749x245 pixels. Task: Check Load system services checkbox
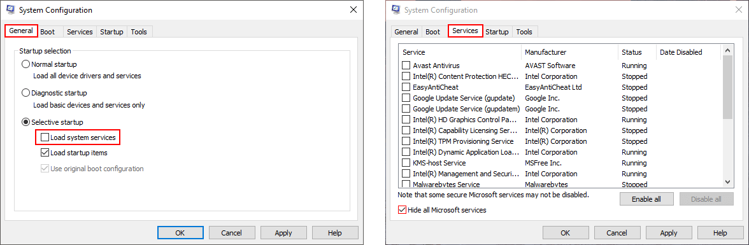tap(45, 137)
